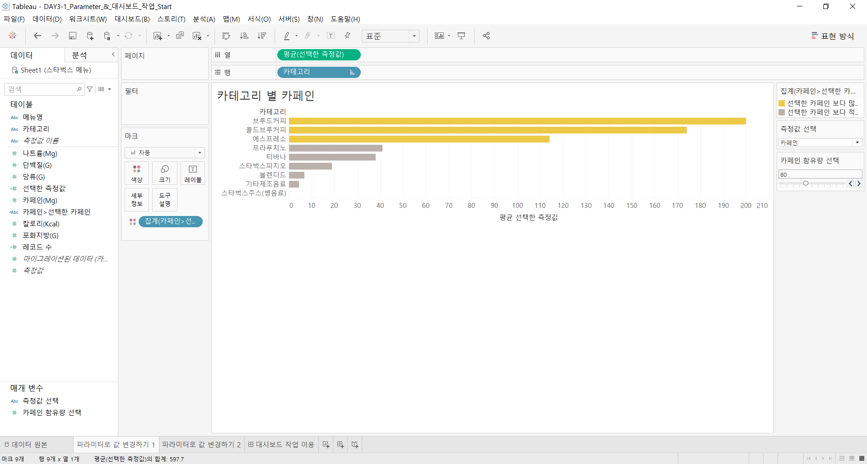This screenshot has height=464, width=867.
Task: Open the Color marks card
Action: coord(137,174)
